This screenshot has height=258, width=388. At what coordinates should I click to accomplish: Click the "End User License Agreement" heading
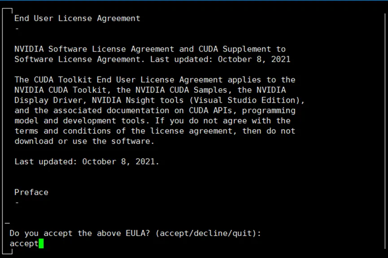[x=77, y=18]
